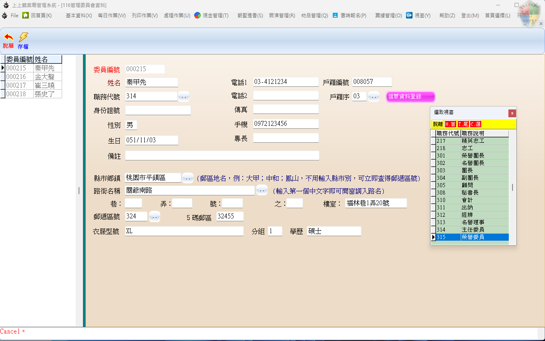Click the 存檔 lightning save icon

[23, 38]
